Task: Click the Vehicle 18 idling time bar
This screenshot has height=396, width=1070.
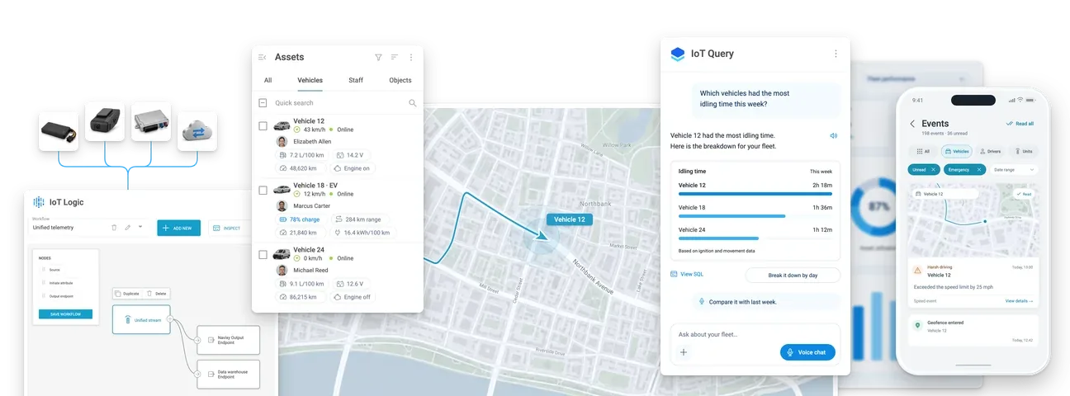Action: 731,216
